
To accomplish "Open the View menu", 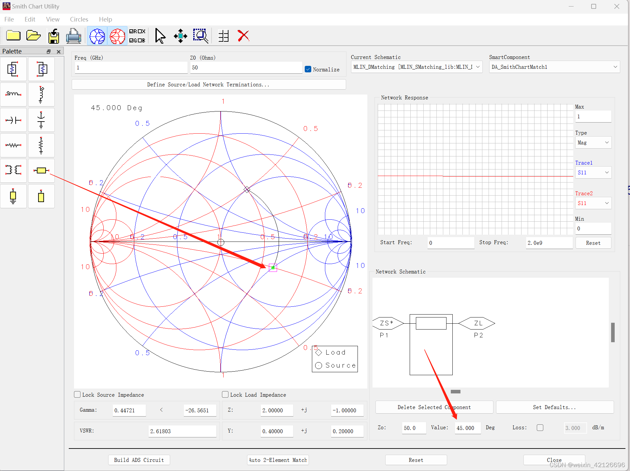I will (x=52, y=19).
